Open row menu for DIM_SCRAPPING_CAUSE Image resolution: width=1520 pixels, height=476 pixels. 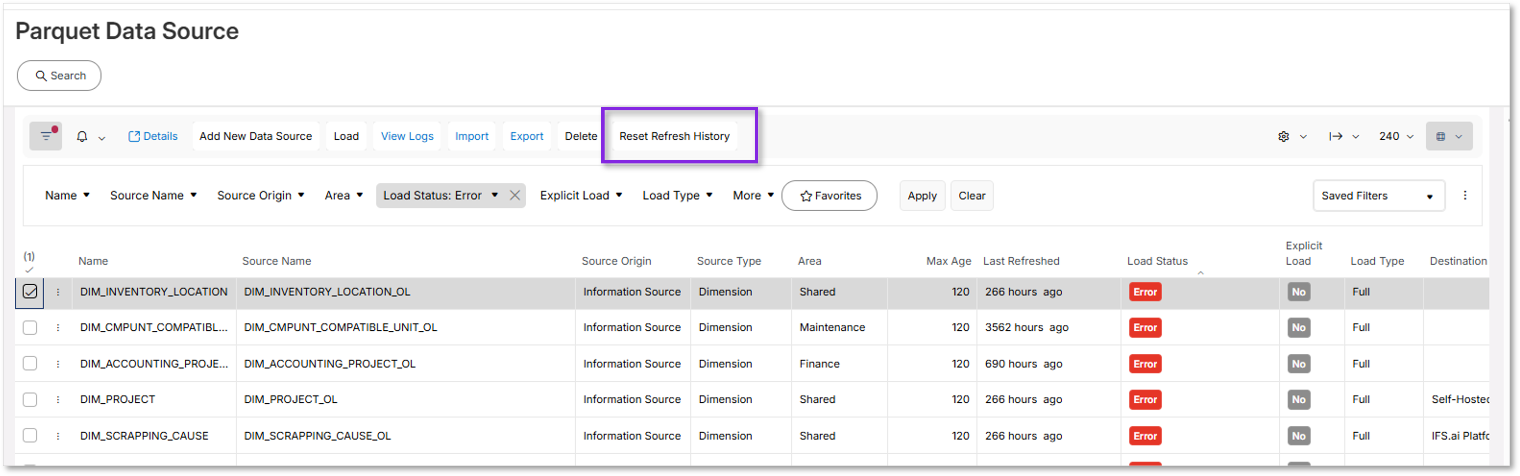point(58,436)
